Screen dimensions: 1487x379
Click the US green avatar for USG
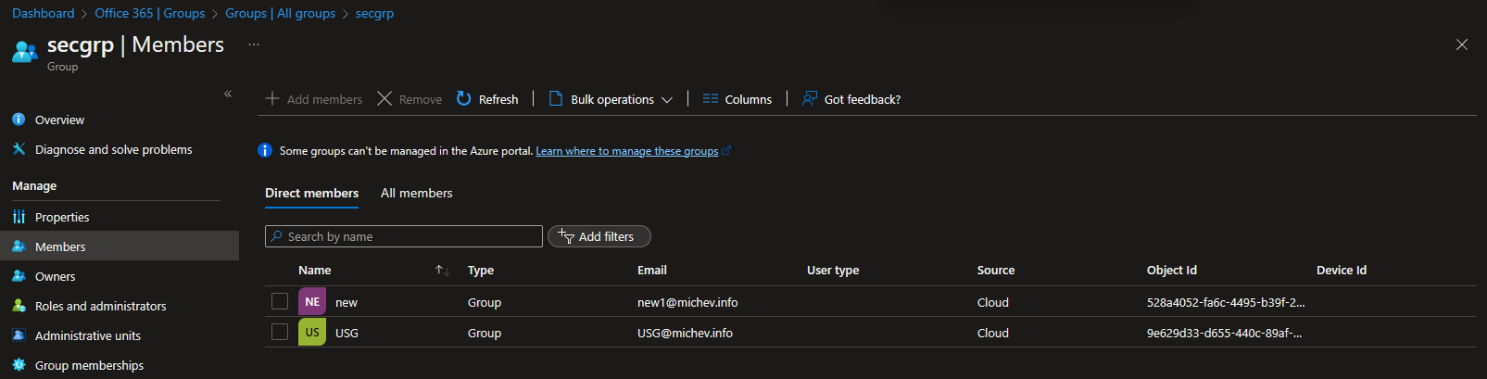pyautogui.click(x=312, y=333)
